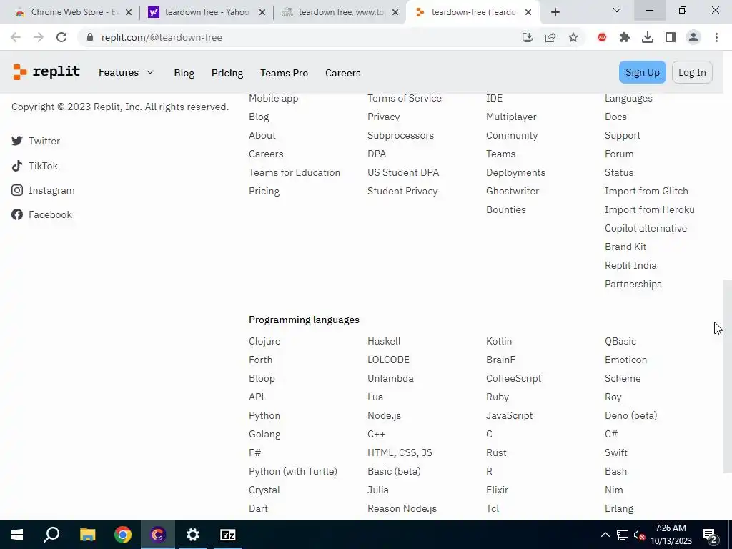
Task: Open Deno (beta) language link
Action: (x=630, y=415)
